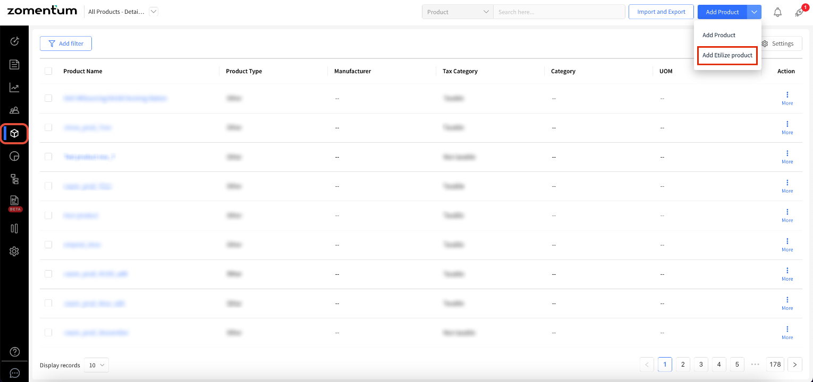Click the blue Add Product button
Screen dimensions: 813x382
[x=722, y=12]
